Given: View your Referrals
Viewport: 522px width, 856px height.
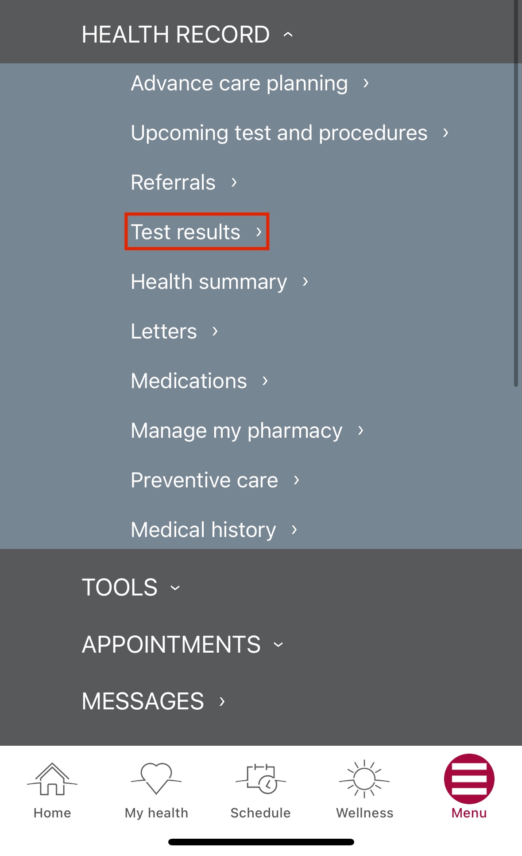Looking at the screenshot, I should point(183,182).
